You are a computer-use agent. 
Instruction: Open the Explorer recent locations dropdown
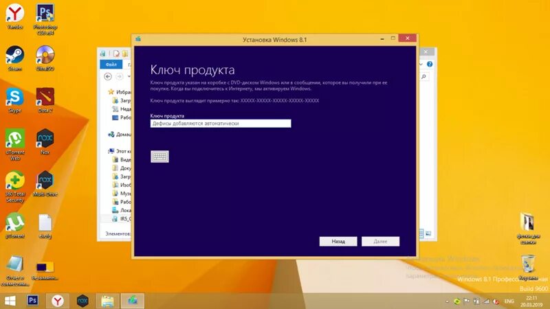pyautogui.click(x=129, y=76)
